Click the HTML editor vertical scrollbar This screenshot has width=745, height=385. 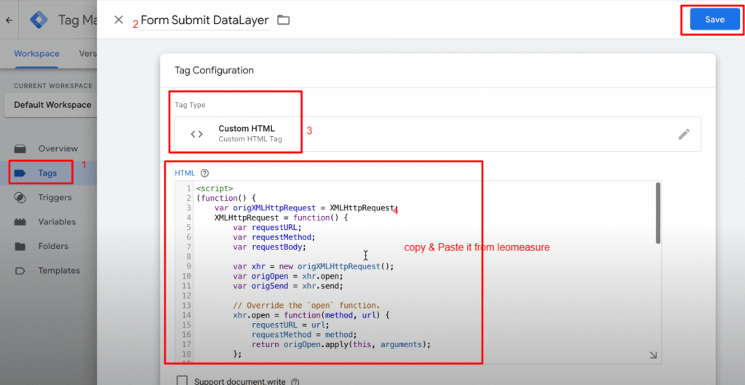[658, 213]
